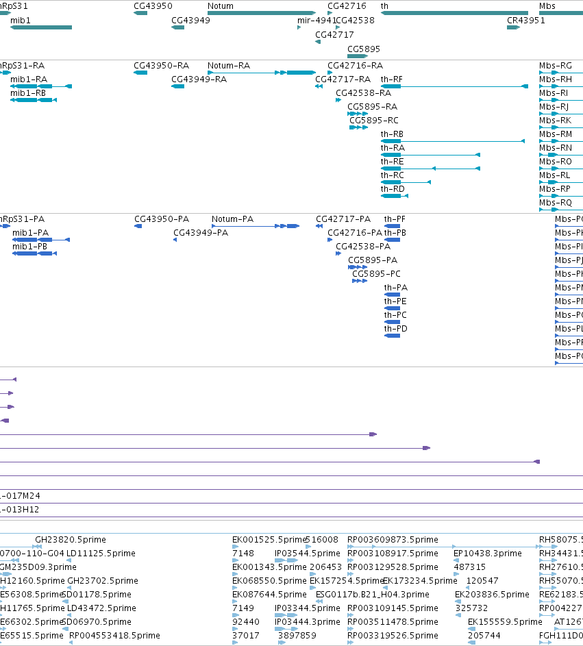Click the "CG43950" gene label in top track
Screen dimensions: 583x646
click(153, 6)
